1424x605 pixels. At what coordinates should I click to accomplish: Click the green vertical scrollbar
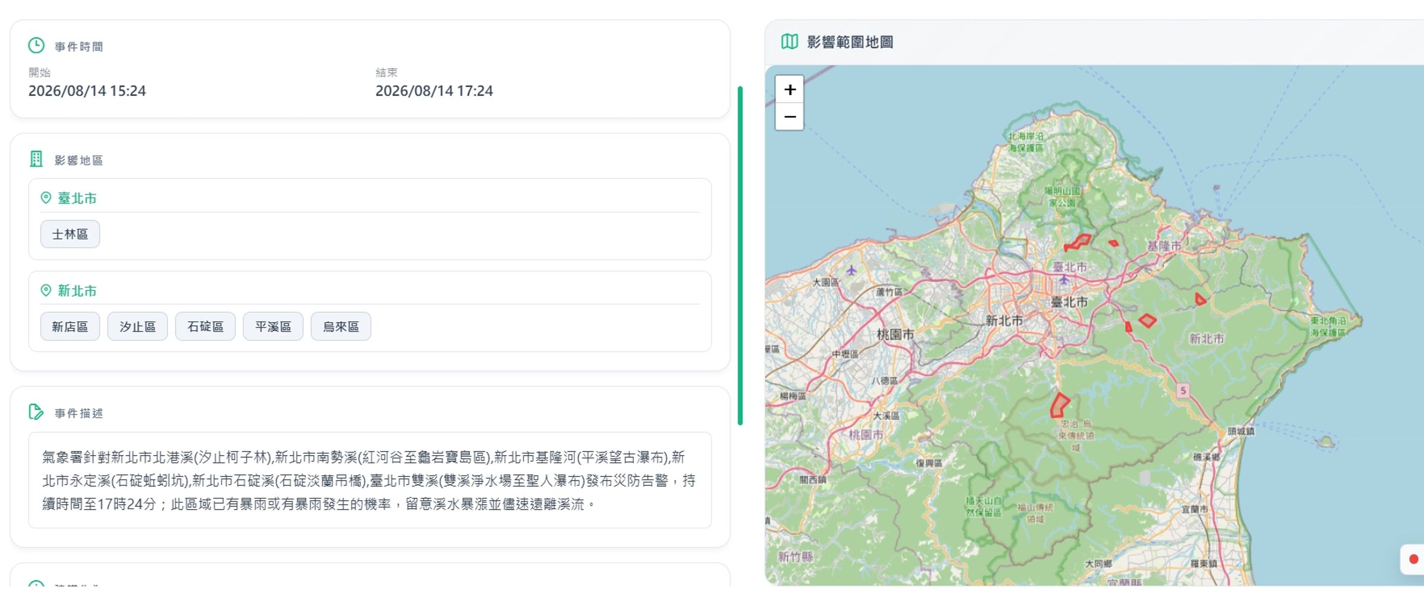pyautogui.click(x=740, y=255)
